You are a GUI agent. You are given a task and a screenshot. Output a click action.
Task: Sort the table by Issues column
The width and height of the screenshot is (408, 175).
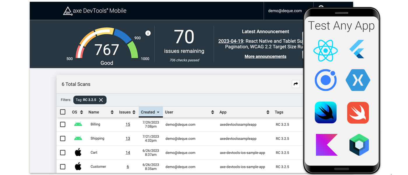pos(134,112)
